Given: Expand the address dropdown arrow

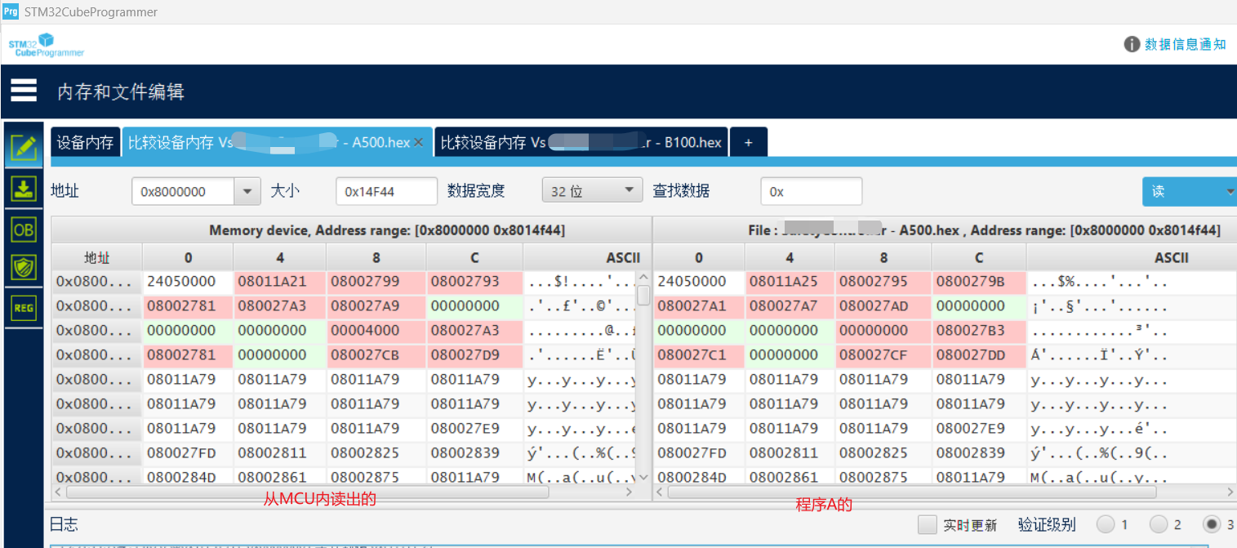Looking at the screenshot, I should 247,191.
